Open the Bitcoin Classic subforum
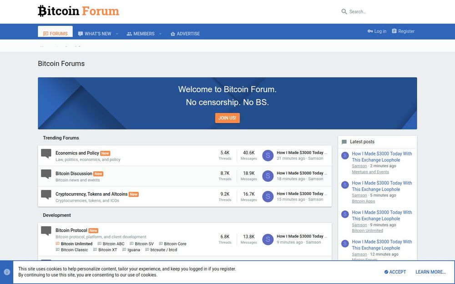 click(74, 250)
